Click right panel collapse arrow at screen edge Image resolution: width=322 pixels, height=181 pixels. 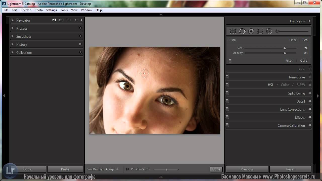[x=318, y=96]
